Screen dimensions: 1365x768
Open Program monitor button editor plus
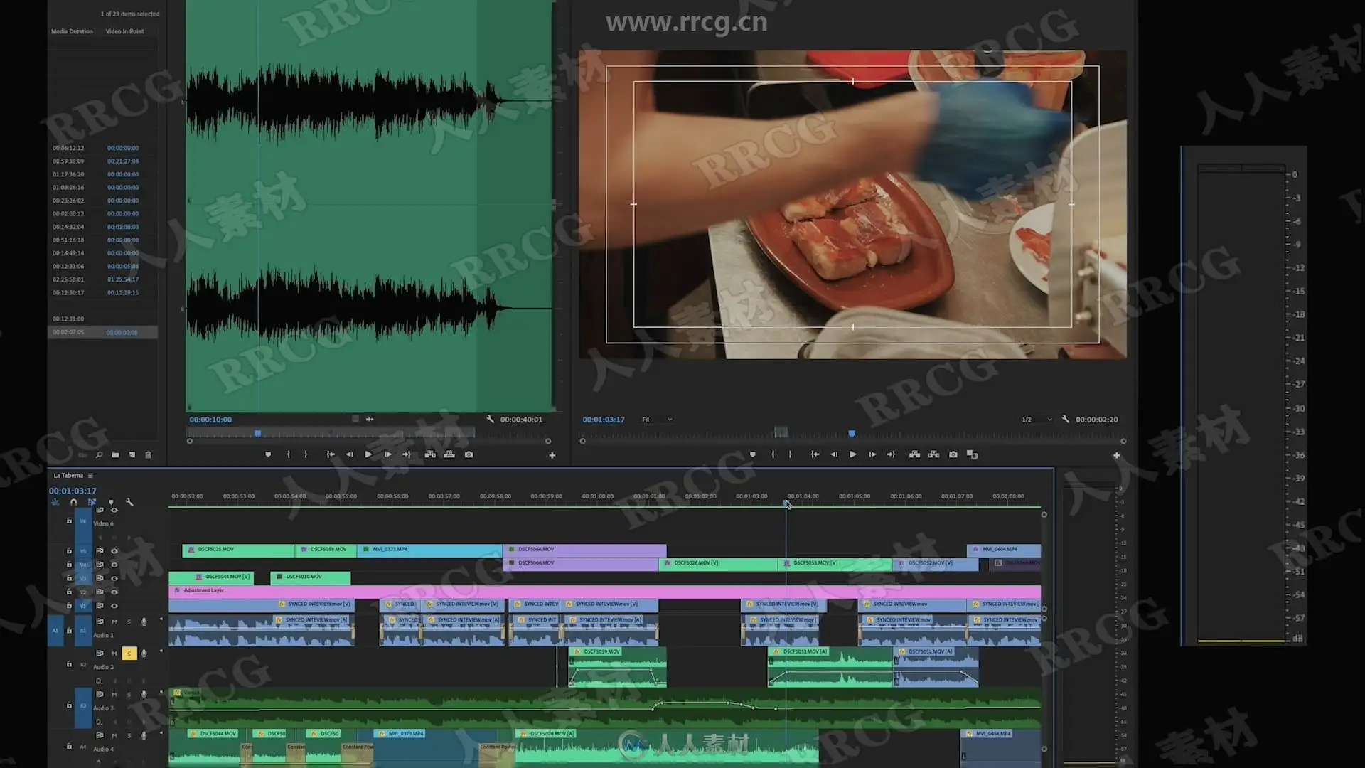[x=1116, y=455]
